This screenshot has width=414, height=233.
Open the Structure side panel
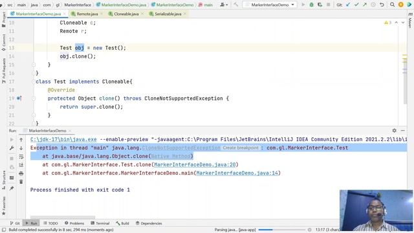(x=3, y=180)
